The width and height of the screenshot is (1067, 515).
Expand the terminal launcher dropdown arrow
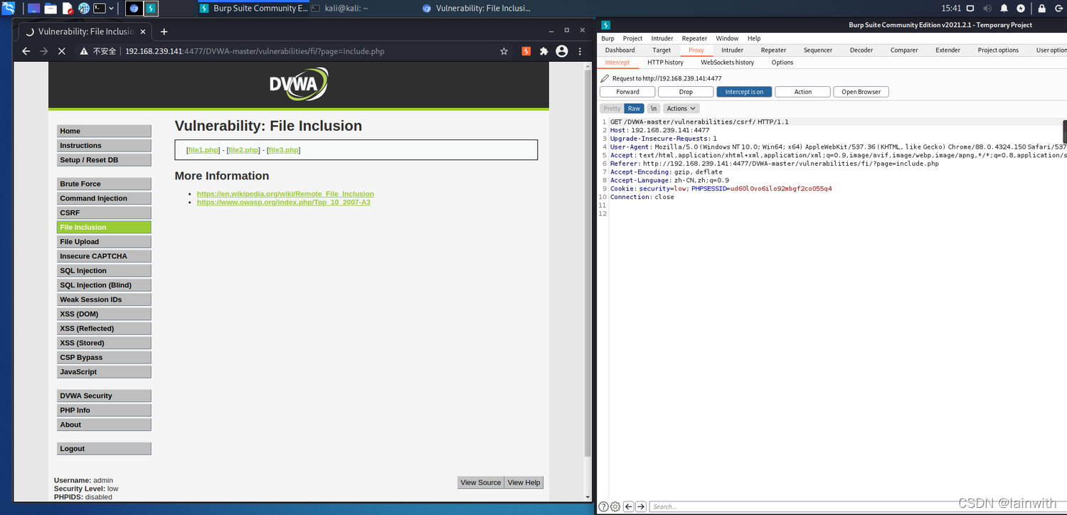112,9
